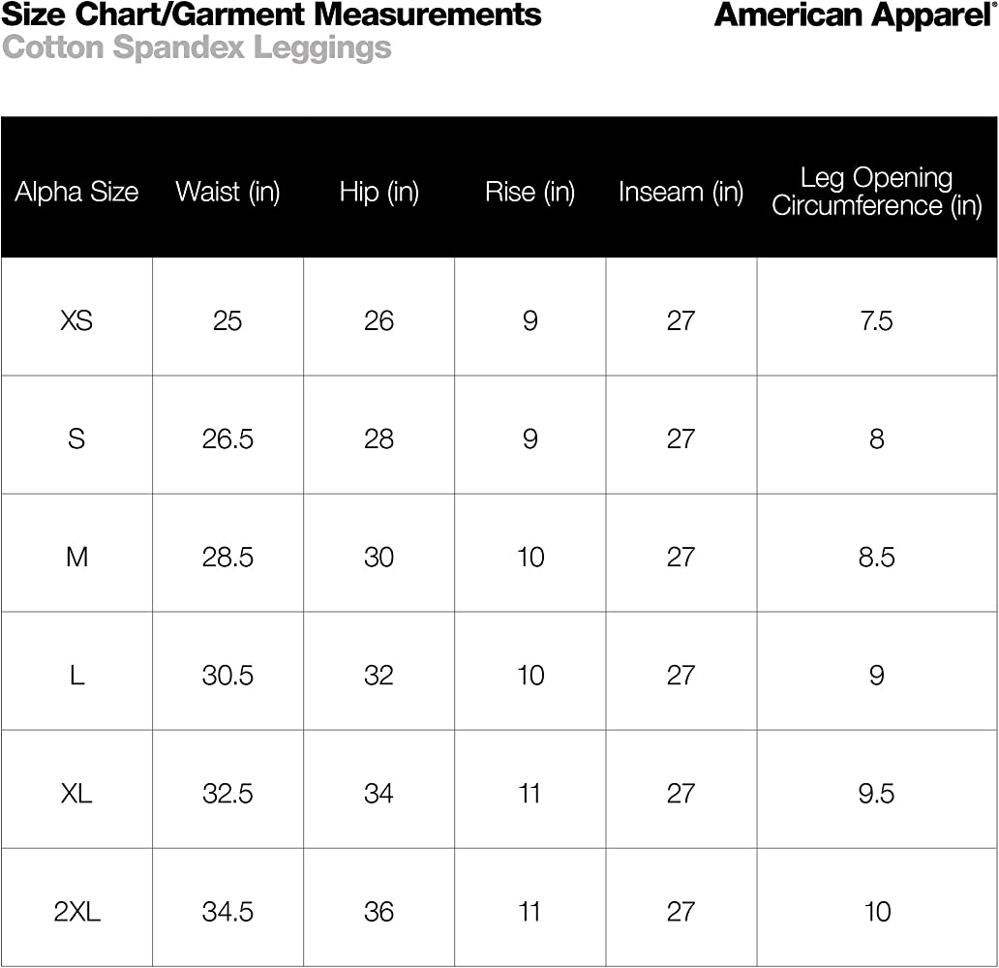Click the Hip (in) column header
This screenshot has width=999, height=968.
tap(378, 192)
